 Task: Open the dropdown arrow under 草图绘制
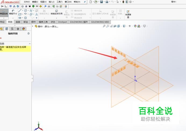pyautogui.click(x=4, y=18)
